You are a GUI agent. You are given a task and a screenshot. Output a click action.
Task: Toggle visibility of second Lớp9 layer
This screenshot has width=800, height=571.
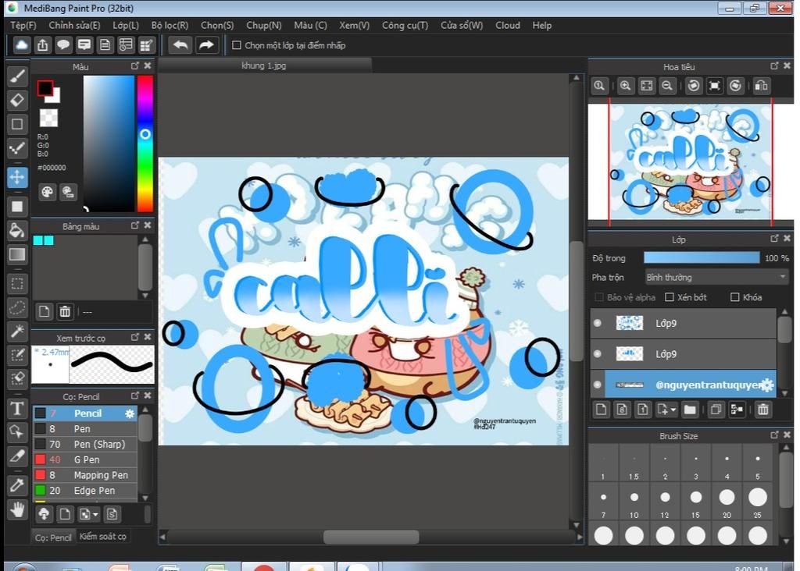coord(598,353)
